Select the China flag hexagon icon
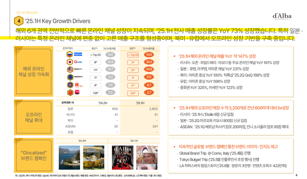The height and width of the screenshot is (179, 307). (x=70, y=92)
